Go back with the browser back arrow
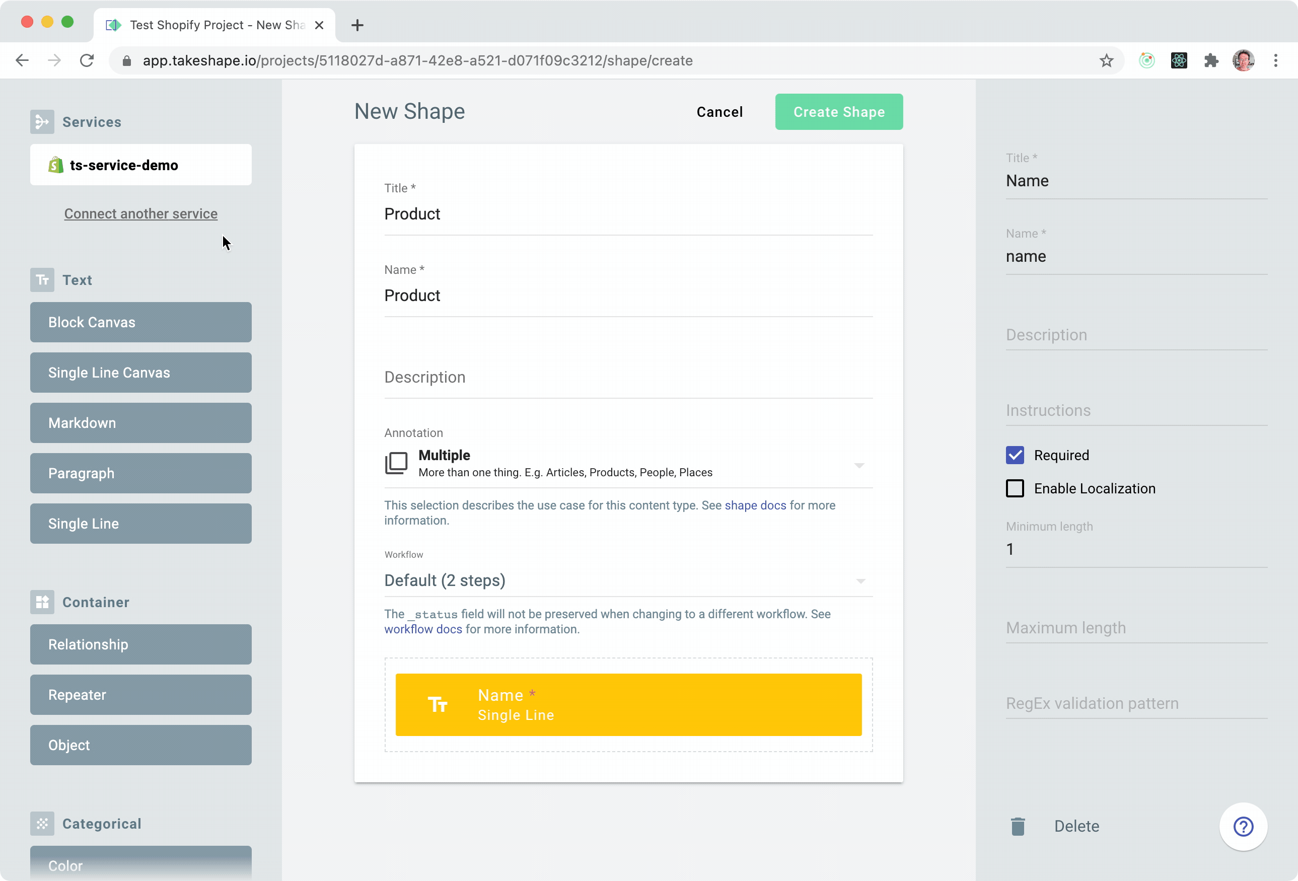This screenshot has height=881, width=1298. [x=22, y=60]
